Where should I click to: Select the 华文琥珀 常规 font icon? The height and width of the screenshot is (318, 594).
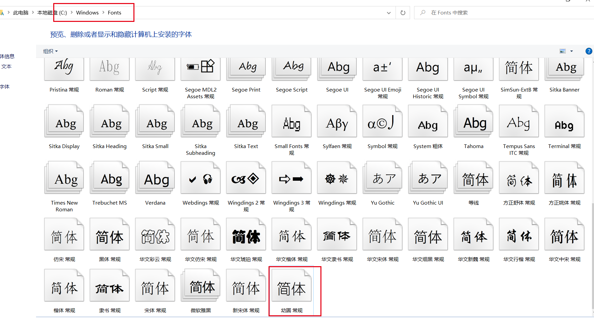pos(246,234)
